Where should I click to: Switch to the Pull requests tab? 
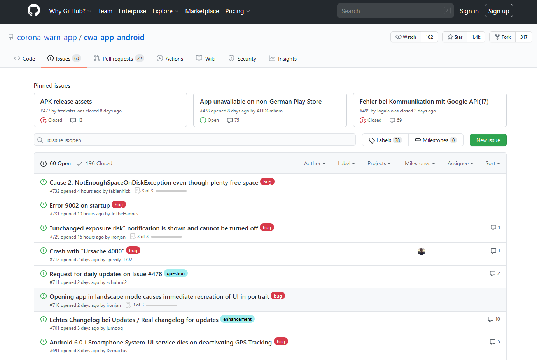[119, 59]
